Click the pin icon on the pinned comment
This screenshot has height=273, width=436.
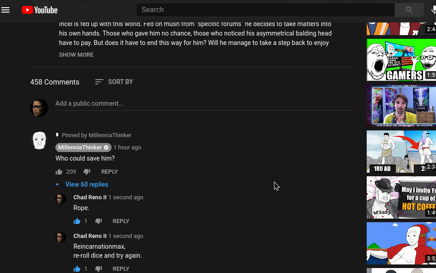57,135
